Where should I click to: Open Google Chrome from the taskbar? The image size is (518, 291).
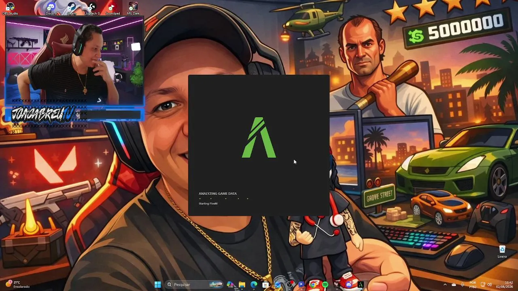pos(313,285)
